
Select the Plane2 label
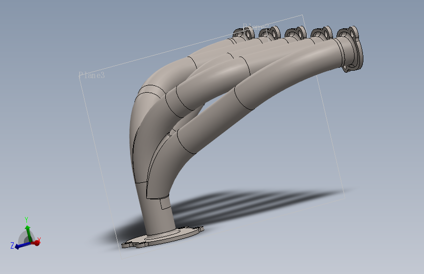click(x=256, y=26)
